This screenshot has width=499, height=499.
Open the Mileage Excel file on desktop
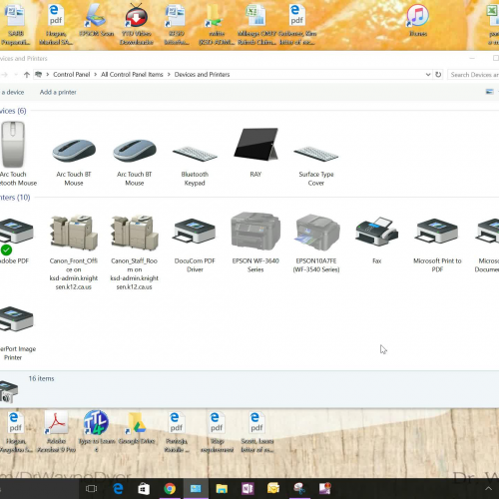pyautogui.click(x=256, y=24)
